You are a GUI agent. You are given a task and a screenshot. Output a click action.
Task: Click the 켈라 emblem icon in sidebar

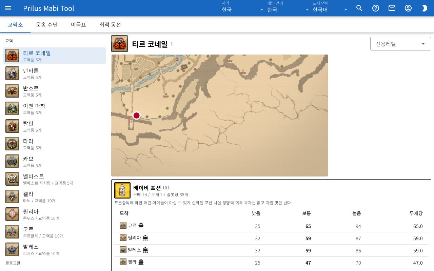pos(12,196)
